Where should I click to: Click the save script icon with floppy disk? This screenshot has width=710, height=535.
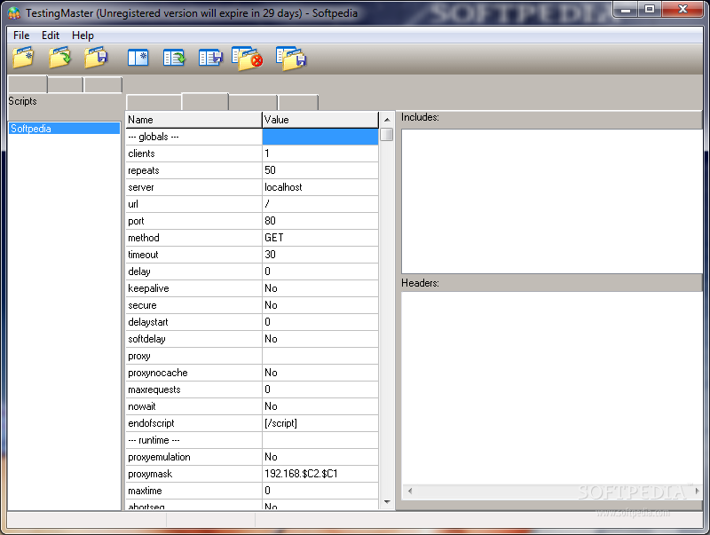[210, 58]
